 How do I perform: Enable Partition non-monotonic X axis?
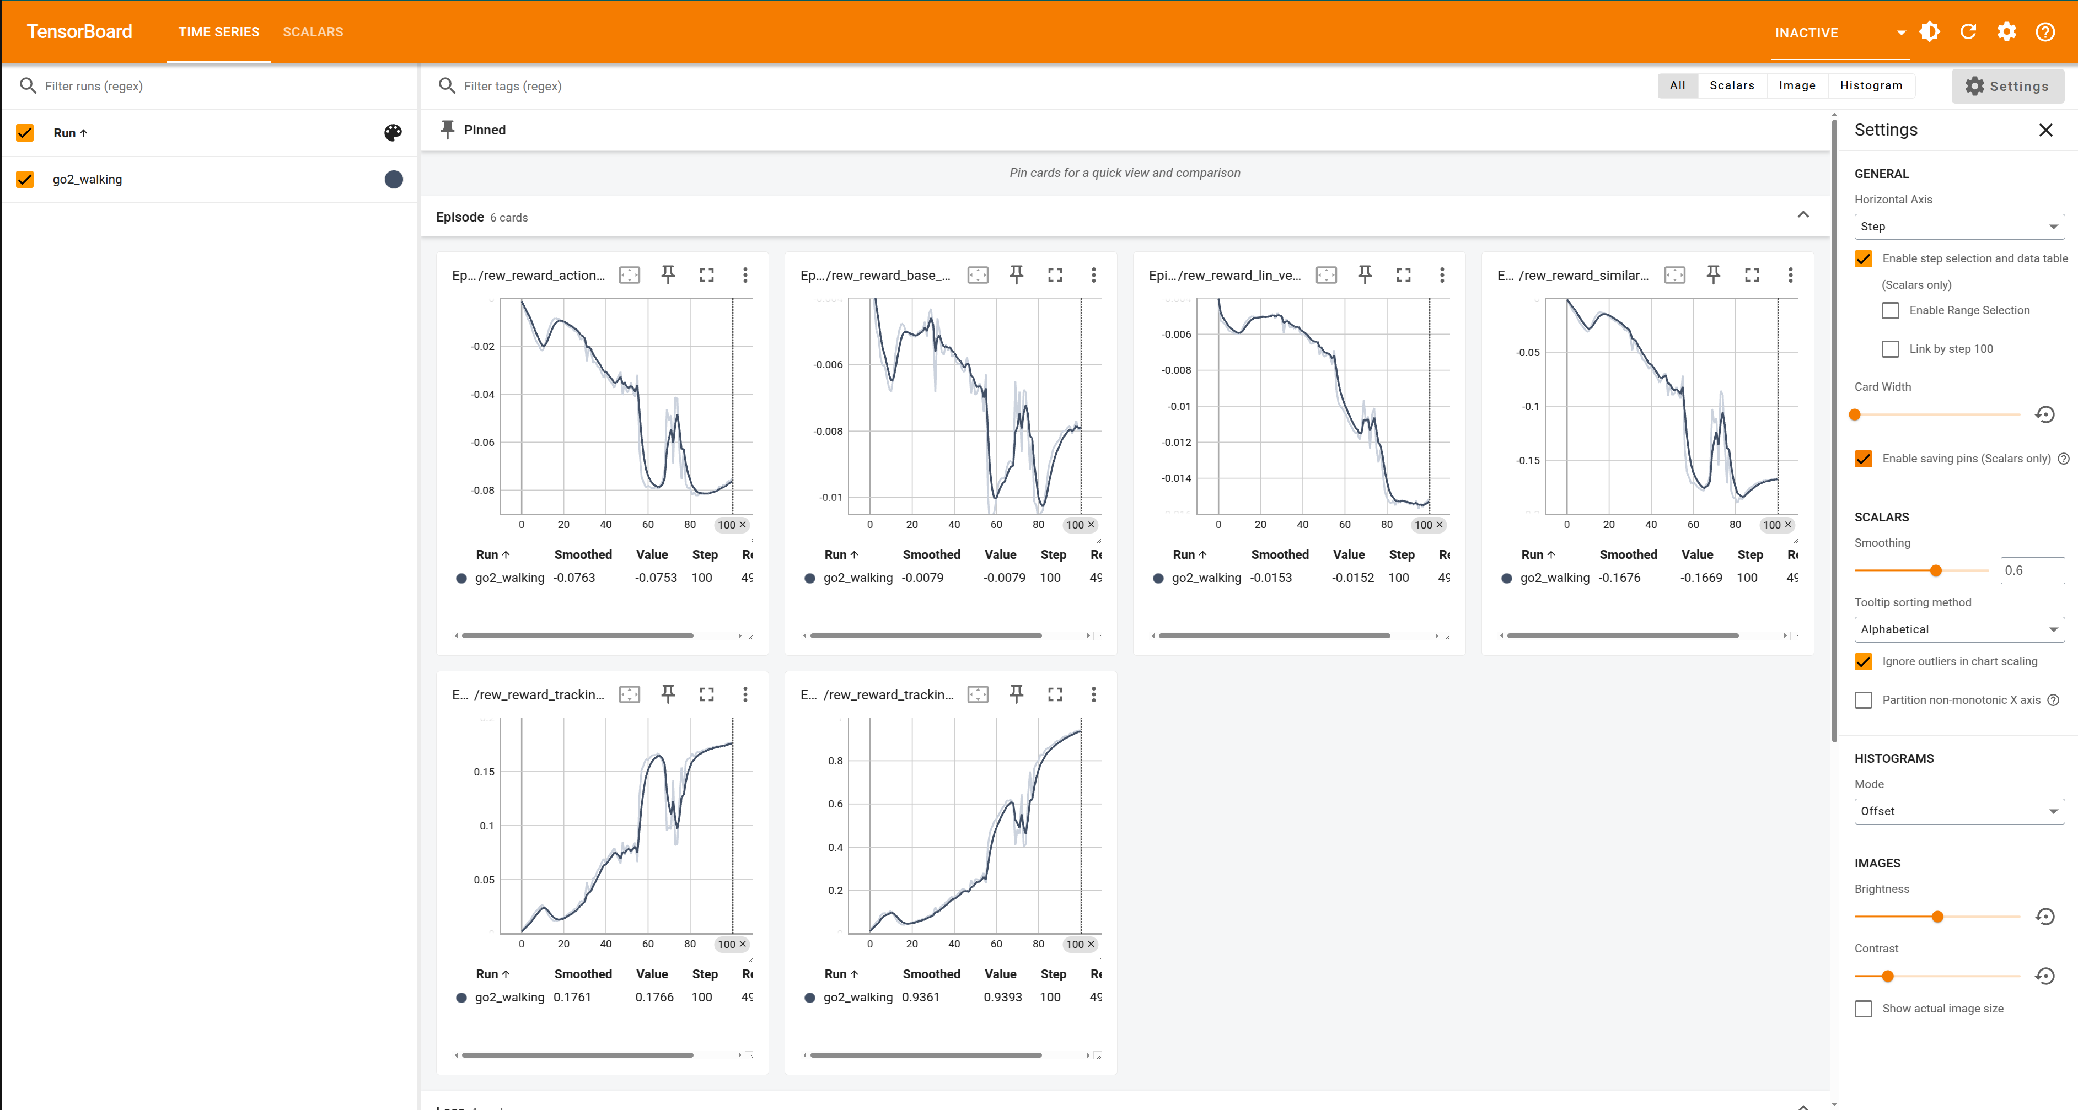pos(1864,701)
